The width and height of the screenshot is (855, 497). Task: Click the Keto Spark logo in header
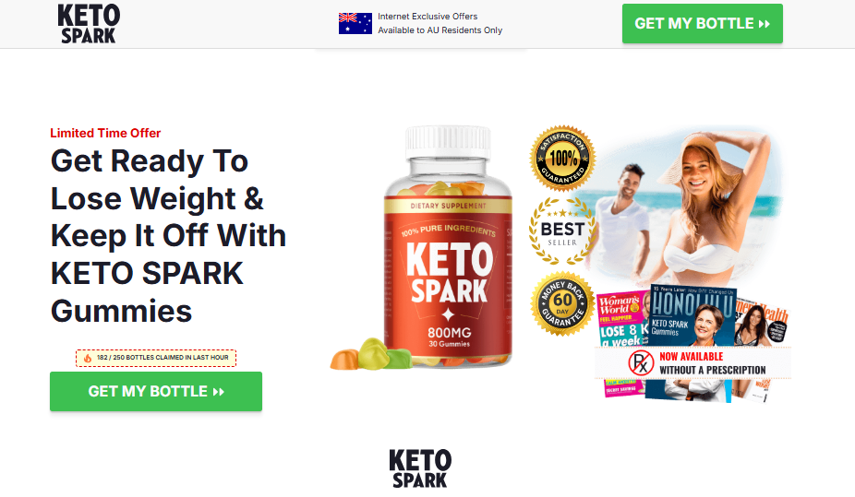[89, 23]
